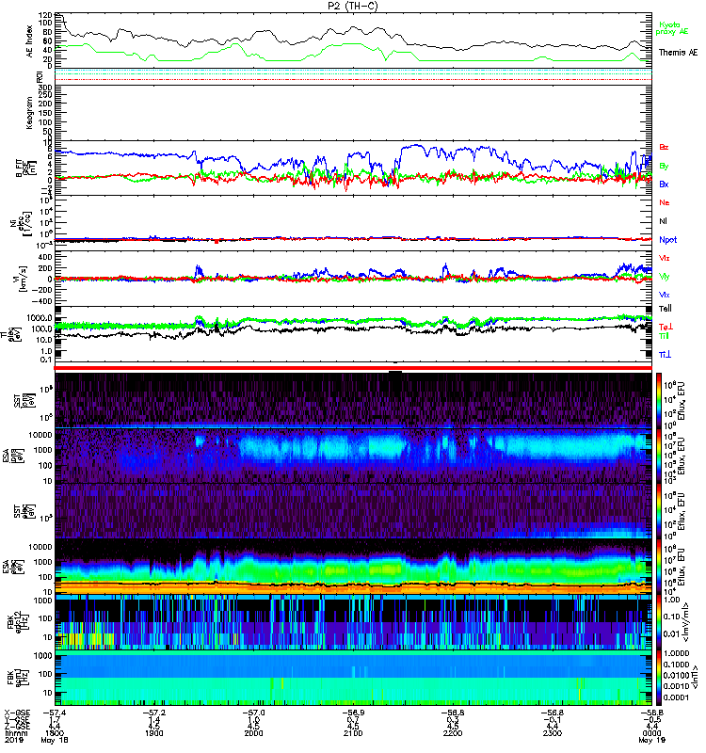The height and width of the screenshot is (753, 706).
Task: Select the black Tell temperature legend label
Action: [x=666, y=309]
